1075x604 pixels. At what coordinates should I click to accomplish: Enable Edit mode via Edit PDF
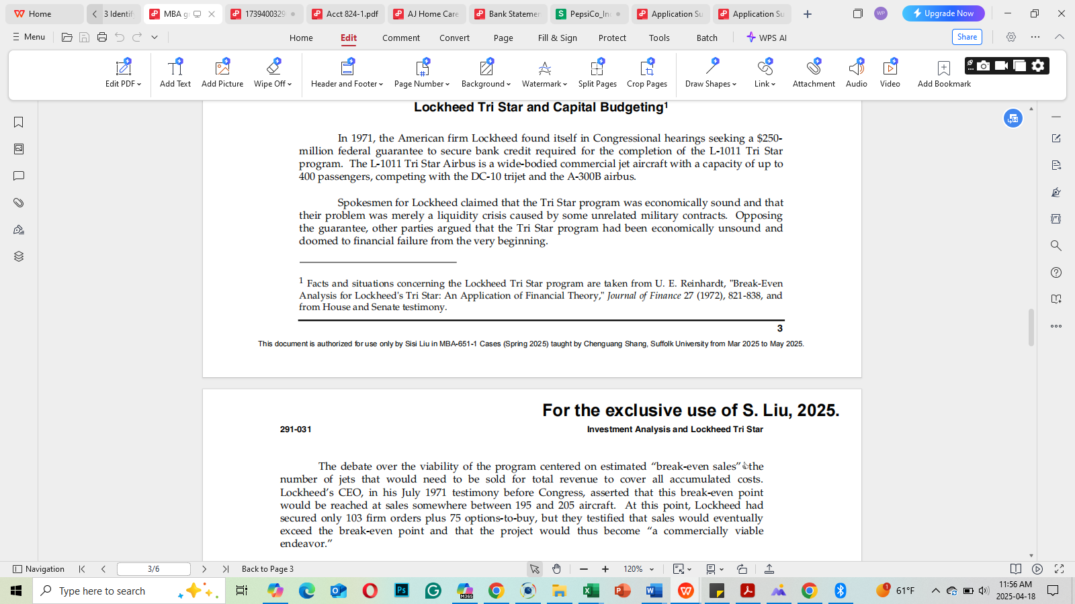[123, 72]
